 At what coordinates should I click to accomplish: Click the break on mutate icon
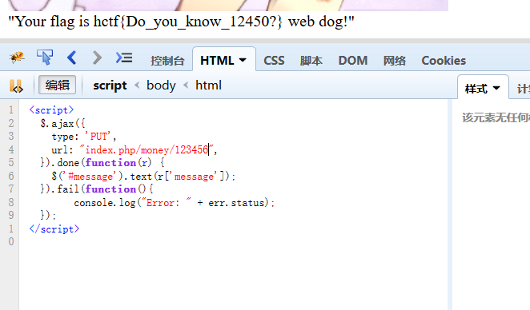tap(16, 86)
